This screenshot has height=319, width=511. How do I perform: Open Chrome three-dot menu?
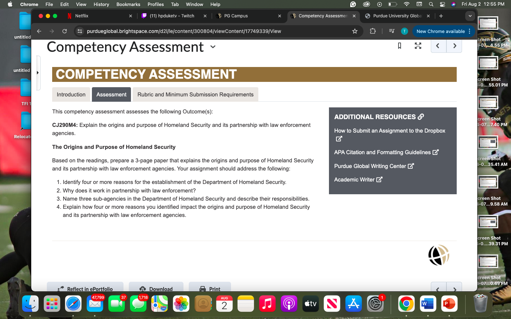(x=470, y=31)
